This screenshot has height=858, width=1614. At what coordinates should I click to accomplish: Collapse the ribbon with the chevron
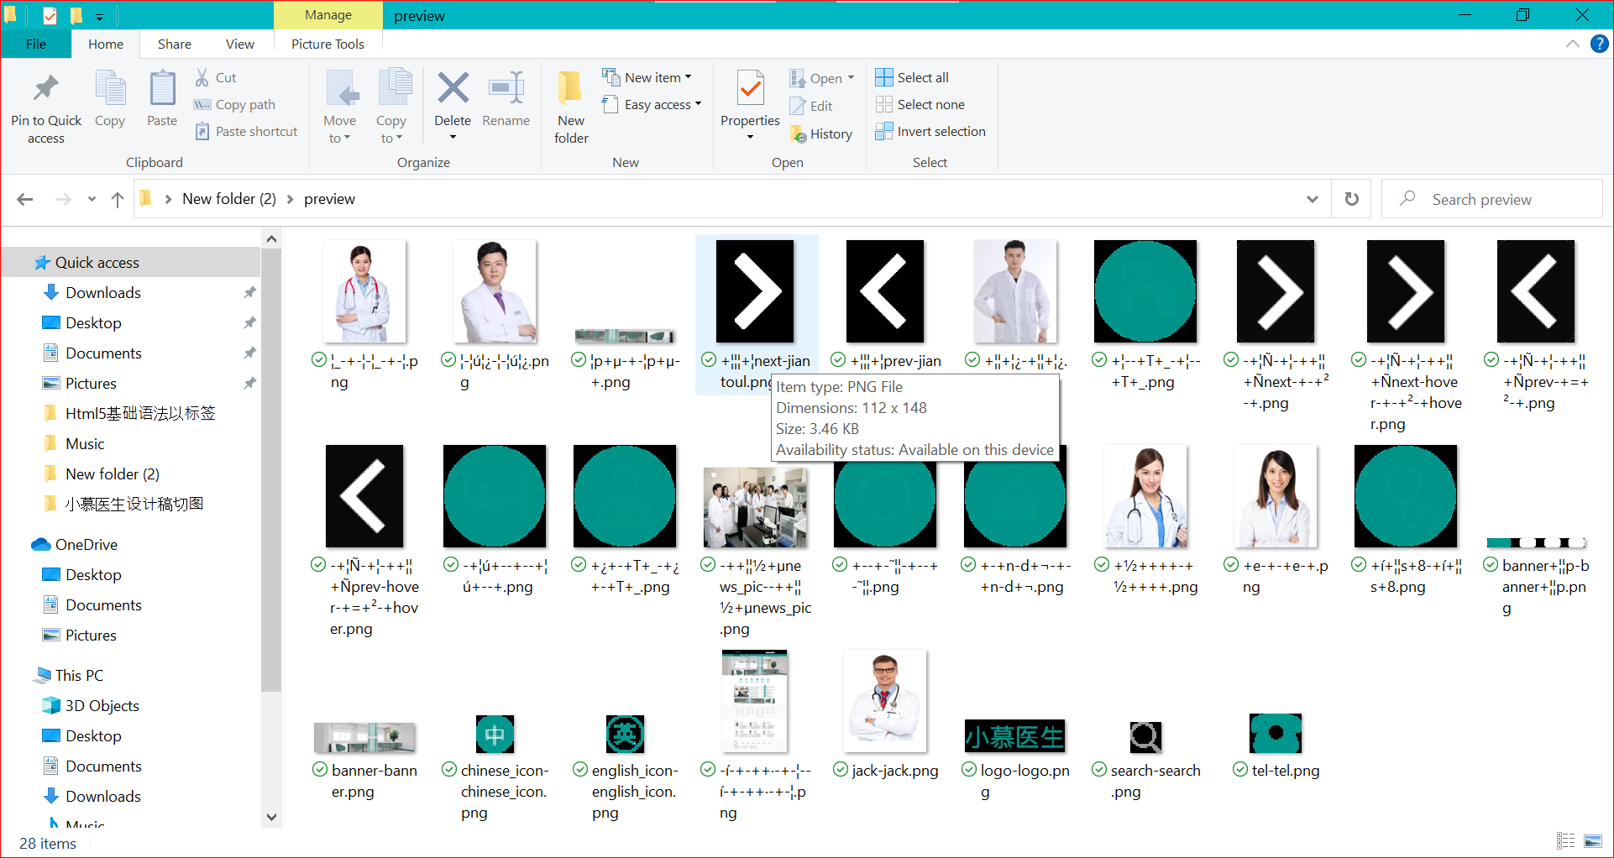pyautogui.click(x=1572, y=44)
